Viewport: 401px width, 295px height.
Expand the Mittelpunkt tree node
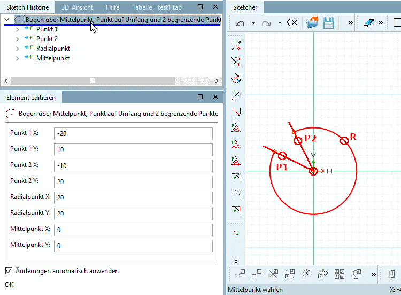[x=17, y=58]
